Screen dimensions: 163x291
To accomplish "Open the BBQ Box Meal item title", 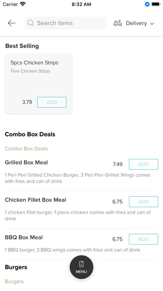I will 24,237.
